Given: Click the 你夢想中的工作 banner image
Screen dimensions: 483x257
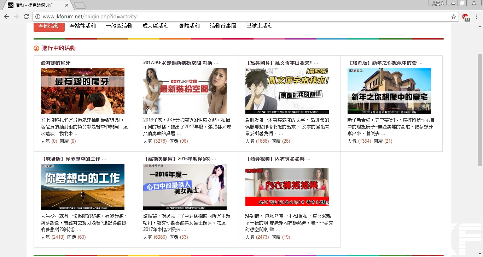Looking at the screenshot, I should tap(83, 187).
